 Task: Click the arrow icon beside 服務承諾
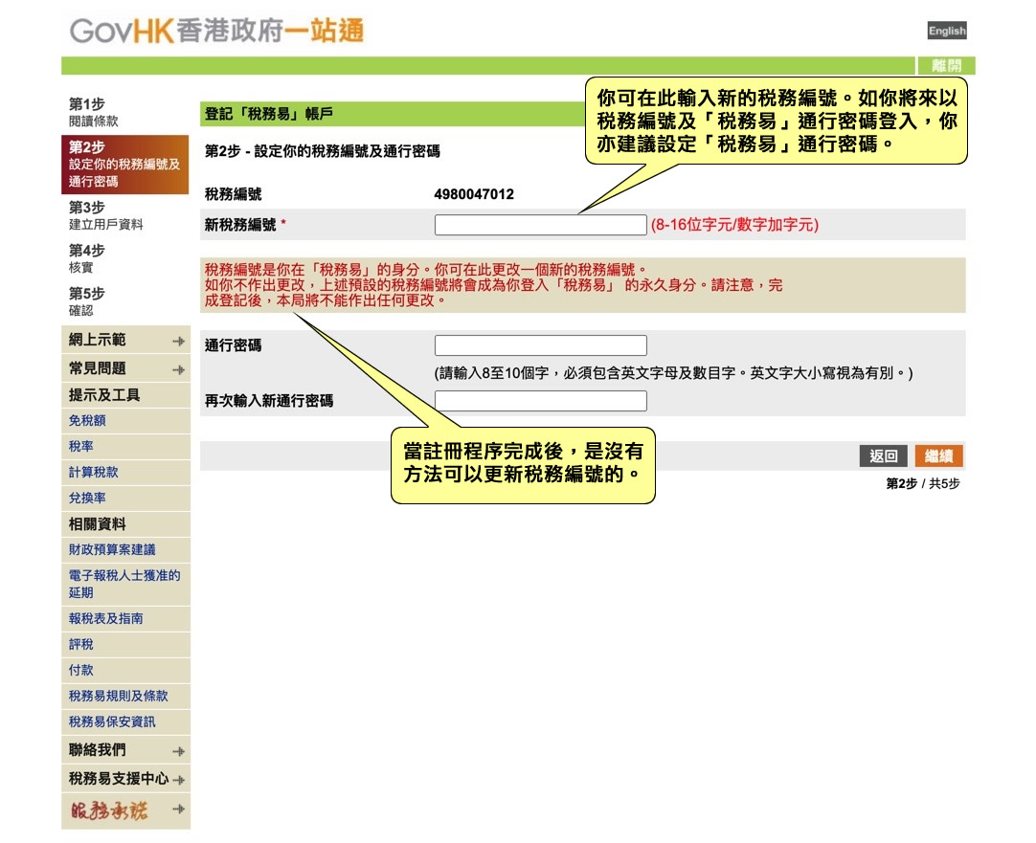coord(178,809)
